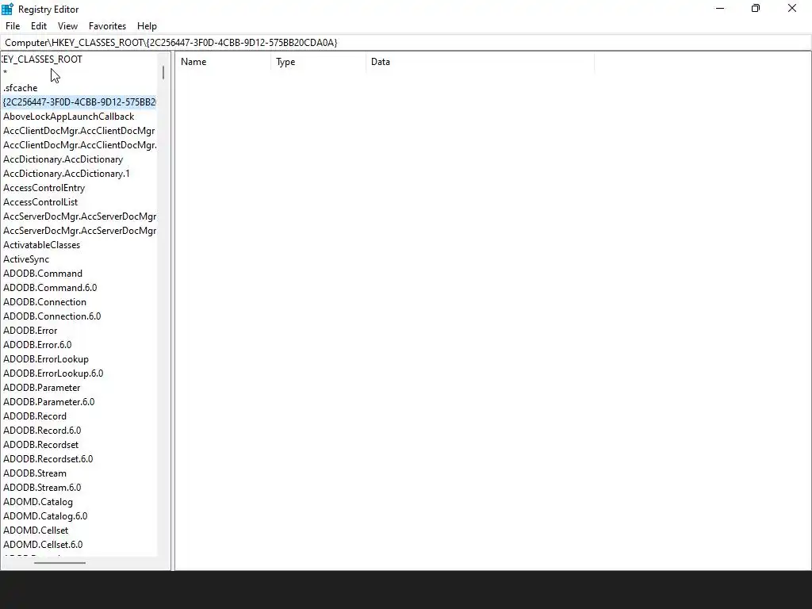Select the ADODB.Stream key
The image size is (812, 609).
click(35, 473)
